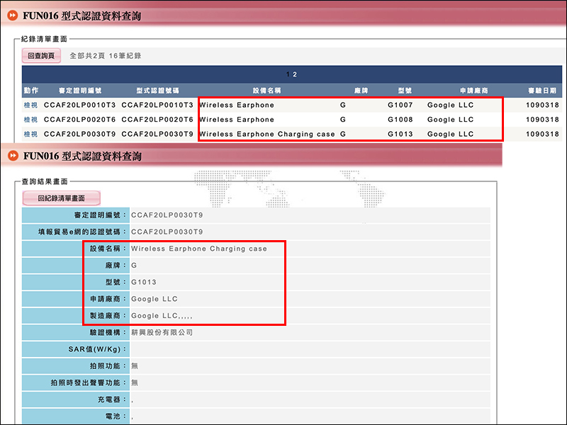Click the 審定證明編號 column header
Viewport: 567px width, 425px height.
[80, 91]
